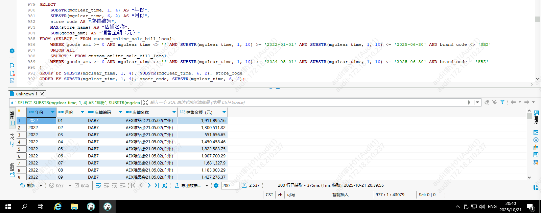Open 年份 column filter dropdown arrow
Image resolution: width=541 pixels, height=213 pixels.
pos(53,112)
